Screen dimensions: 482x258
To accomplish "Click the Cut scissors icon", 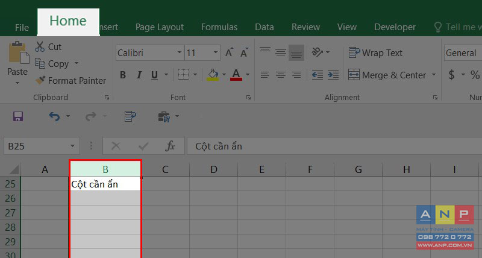I will coord(40,47).
